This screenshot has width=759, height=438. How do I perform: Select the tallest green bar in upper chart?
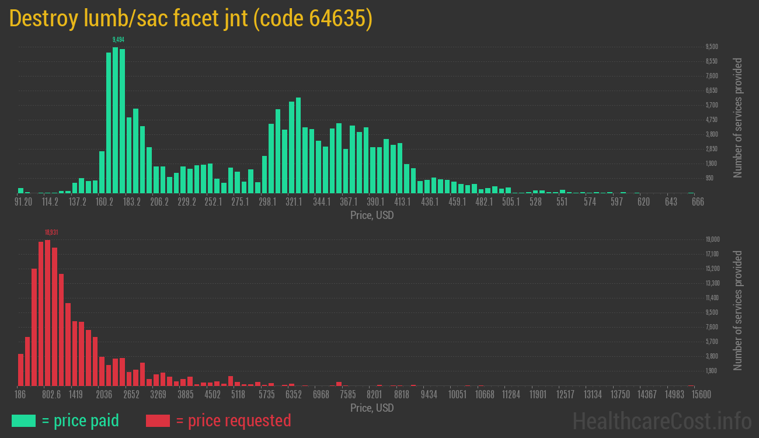tap(116, 120)
